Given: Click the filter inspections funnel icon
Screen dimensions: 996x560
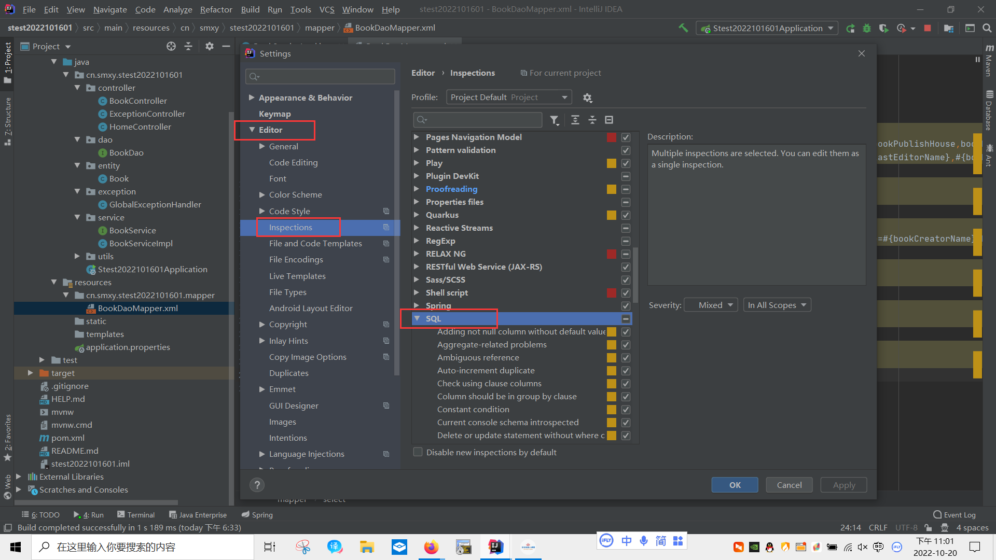Looking at the screenshot, I should click(x=554, y=120).
